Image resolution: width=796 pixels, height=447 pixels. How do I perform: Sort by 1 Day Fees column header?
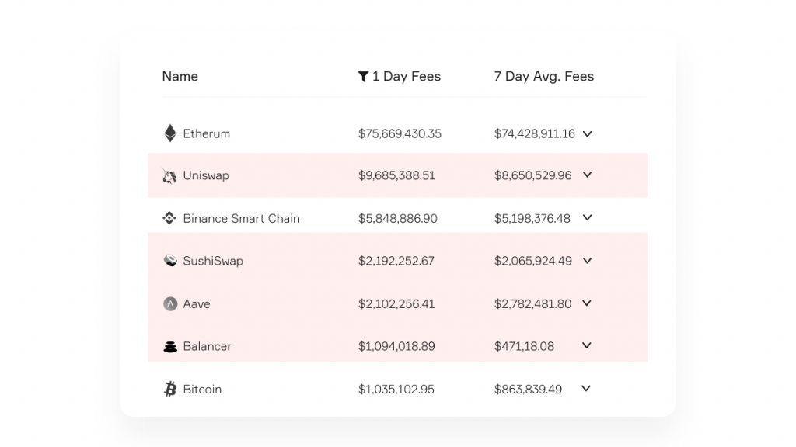[x=407, y=77]
